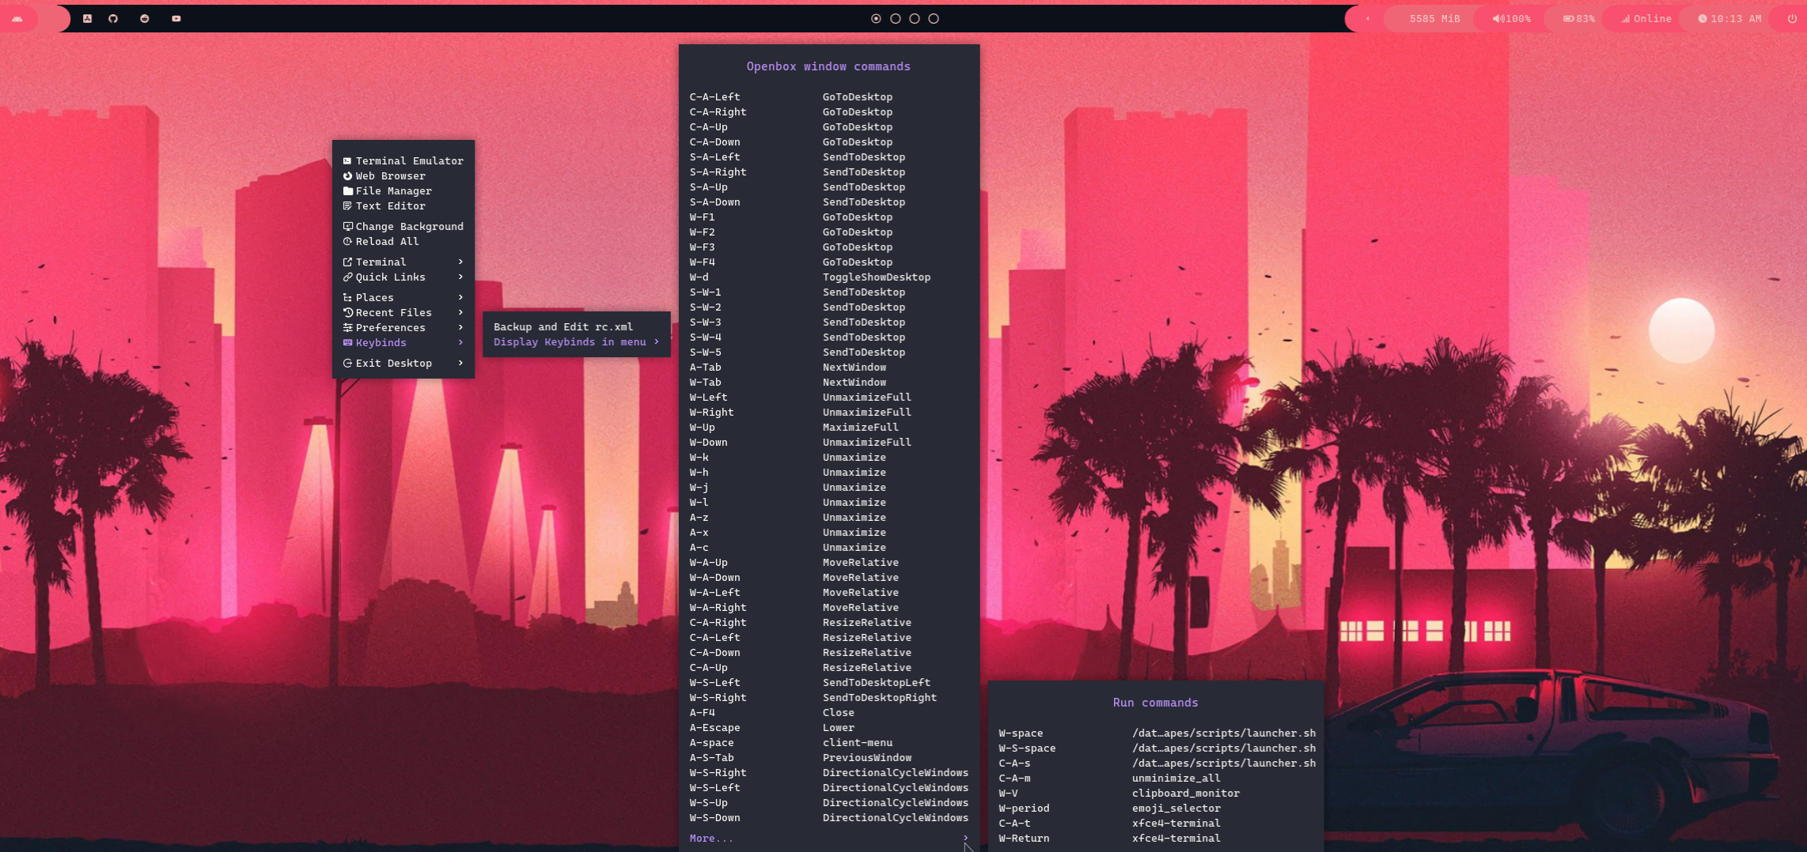Image resolution: width=1807 pixels, height=852 pixels.
Task: Switch to the fourth workspace dot
Action: coord(934,18)
